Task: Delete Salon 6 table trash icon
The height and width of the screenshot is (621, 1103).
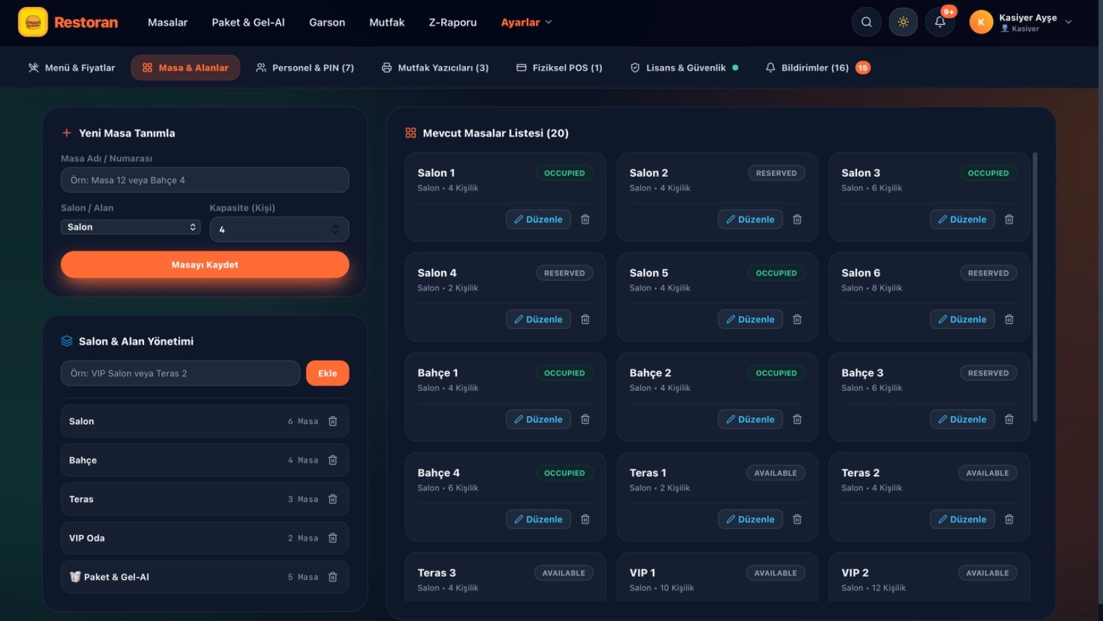Action: (1009, 319)
